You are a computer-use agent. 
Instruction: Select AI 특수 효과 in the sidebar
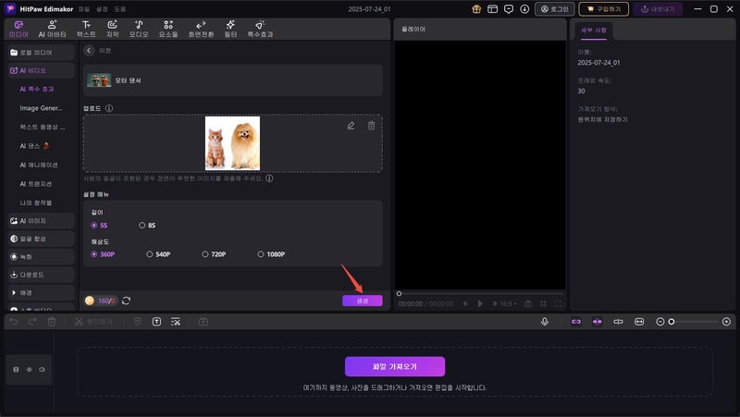(37, 89)
